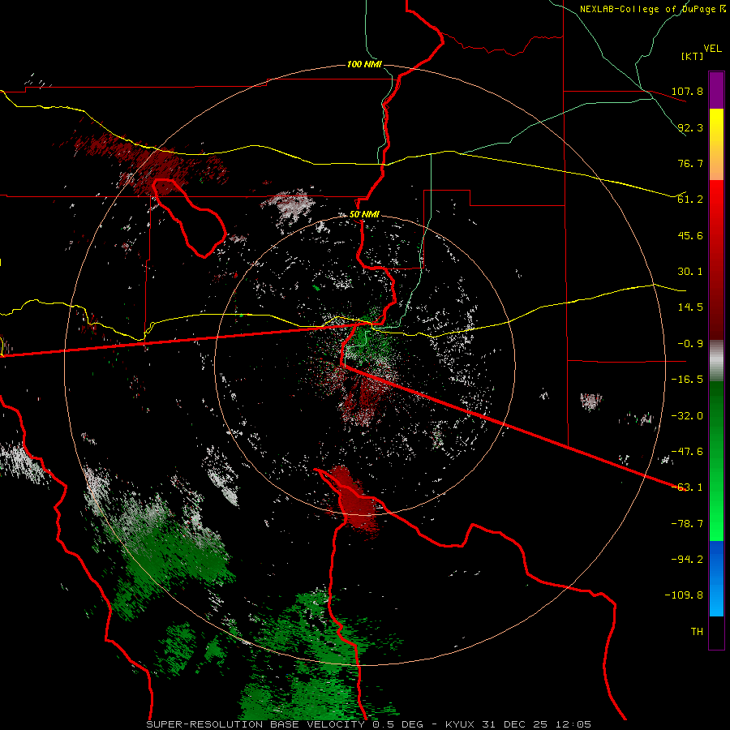Select the -16.5 velocity legend value

click(687, 380)
